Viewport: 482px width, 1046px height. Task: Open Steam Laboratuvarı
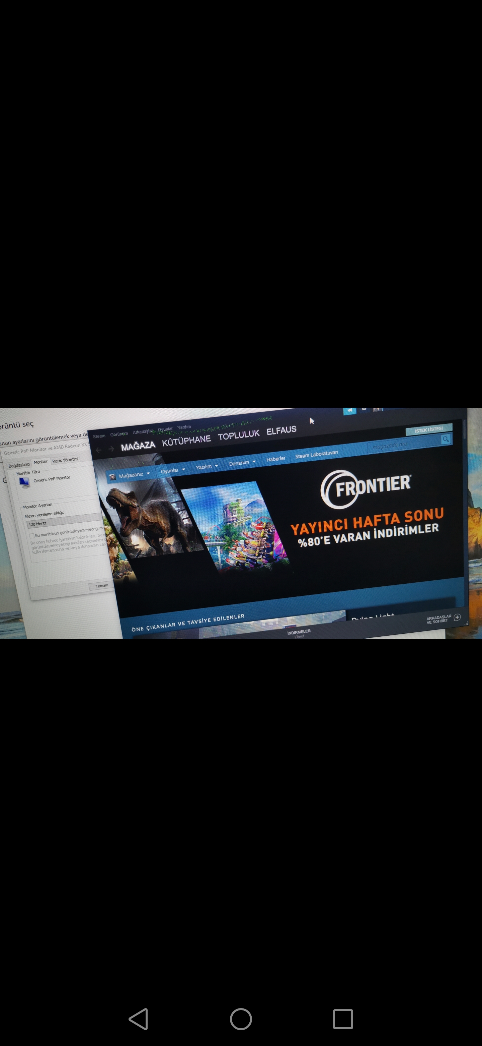coord(317,454)
